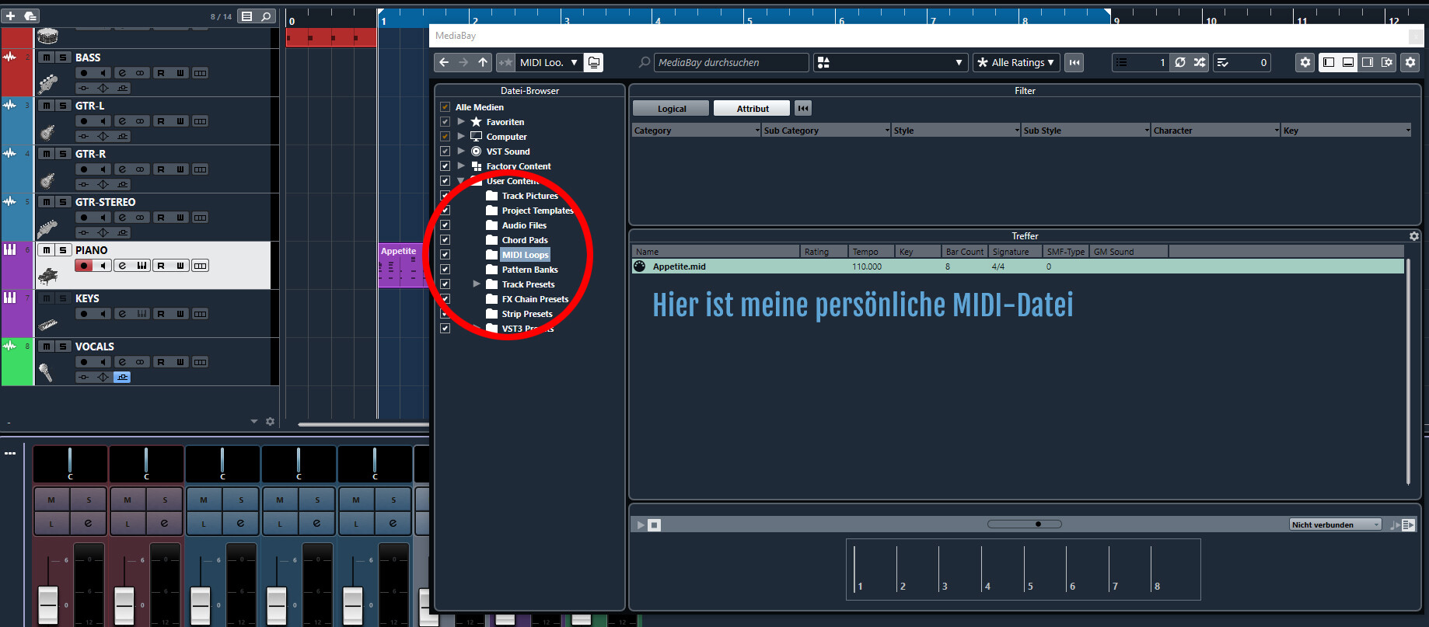Viewport: 1429px width, 627px height.
Task: Select the FX Chain Presets folder
Action: pyautogui.click(x=535, y=299)
